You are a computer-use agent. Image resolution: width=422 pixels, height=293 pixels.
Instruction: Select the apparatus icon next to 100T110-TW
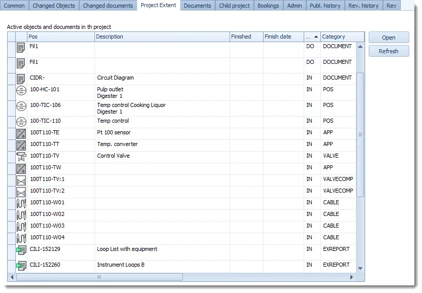click(21, 169)
